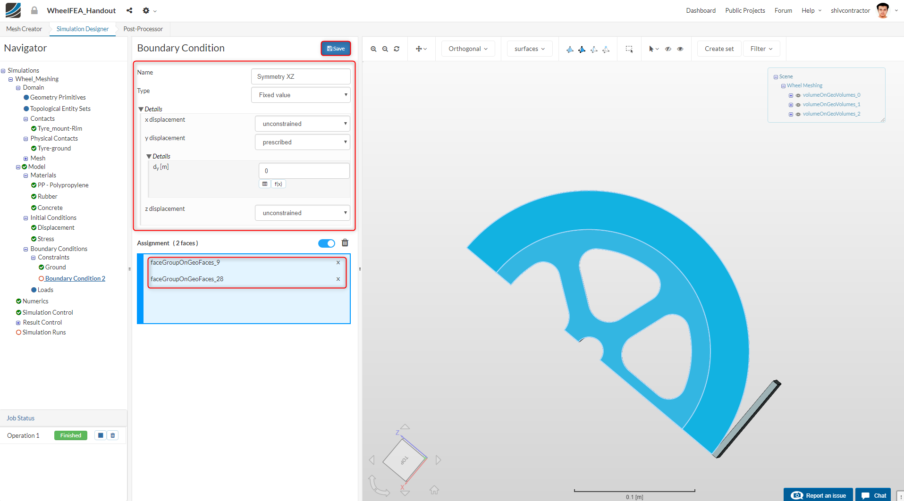Viewport: 904px width, 501px height.
Task: Select Boundary Condition 2 in Navigator
Action: 75,278
